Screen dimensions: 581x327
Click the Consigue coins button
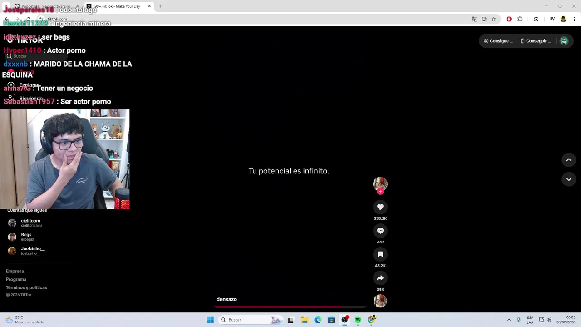click(498, 41)
